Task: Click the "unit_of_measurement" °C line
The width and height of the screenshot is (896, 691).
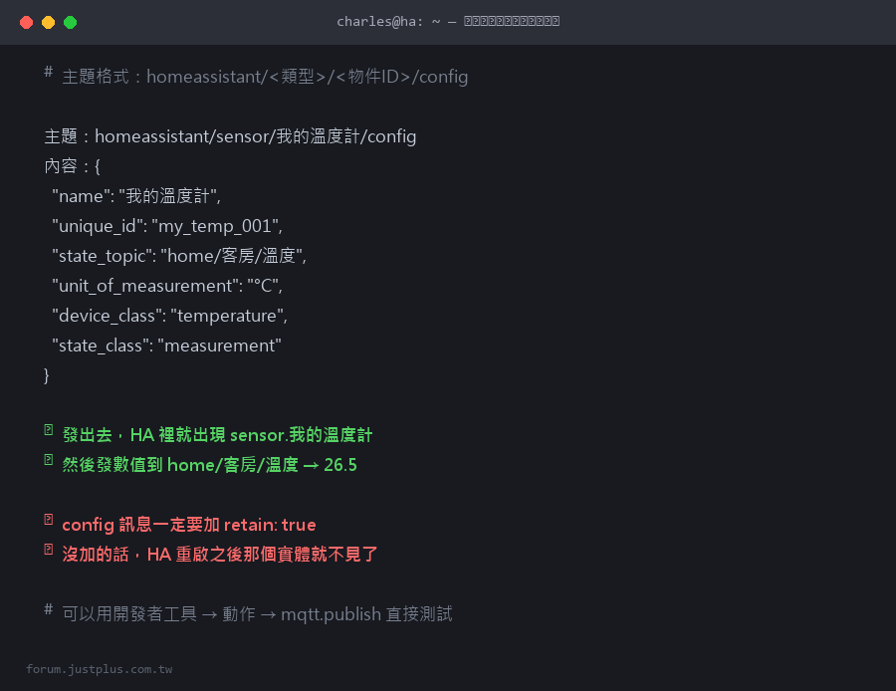Action: [x=167, y=286]
